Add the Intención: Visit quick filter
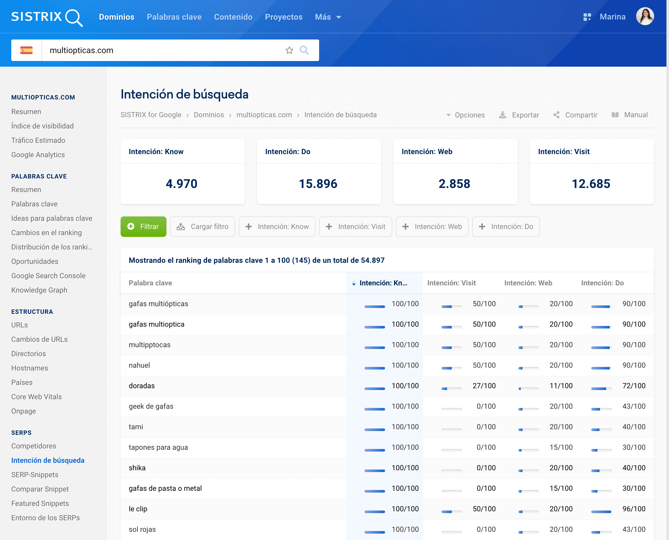 click(x=355, y=226)
